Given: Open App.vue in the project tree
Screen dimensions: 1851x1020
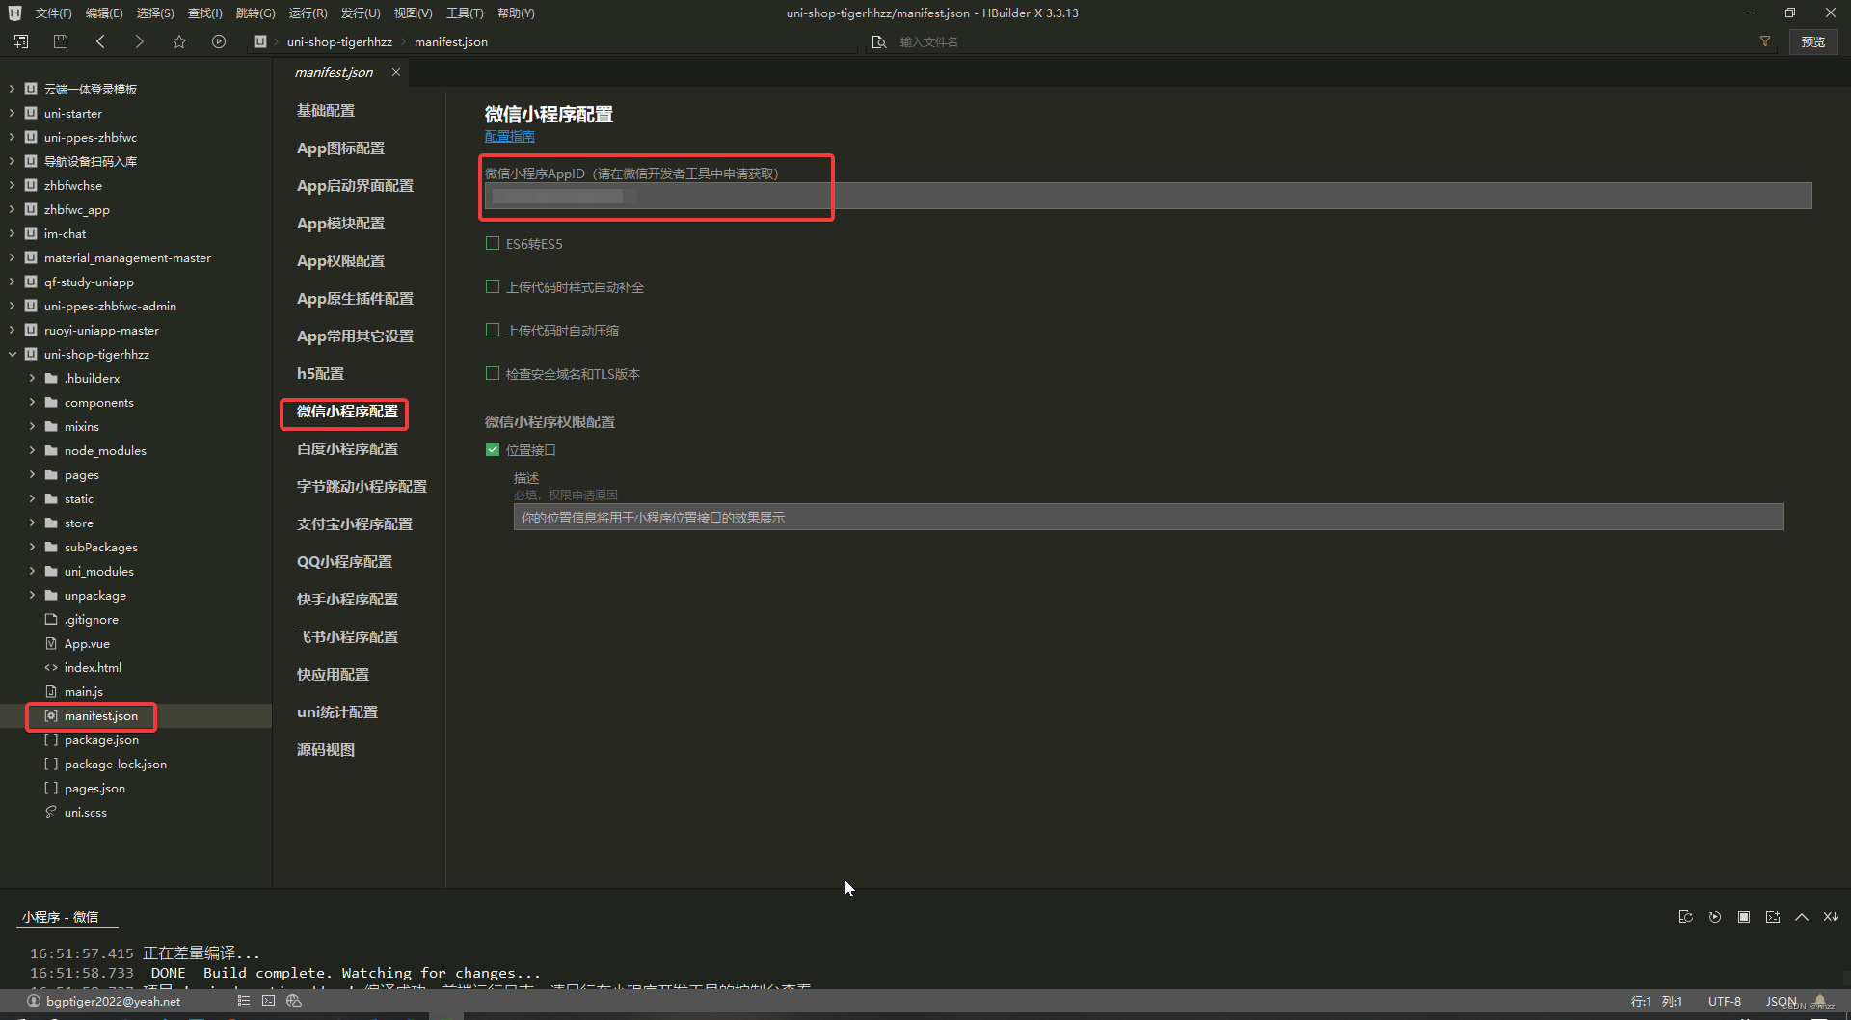Looking at the screenshot, I should (87, 643).
